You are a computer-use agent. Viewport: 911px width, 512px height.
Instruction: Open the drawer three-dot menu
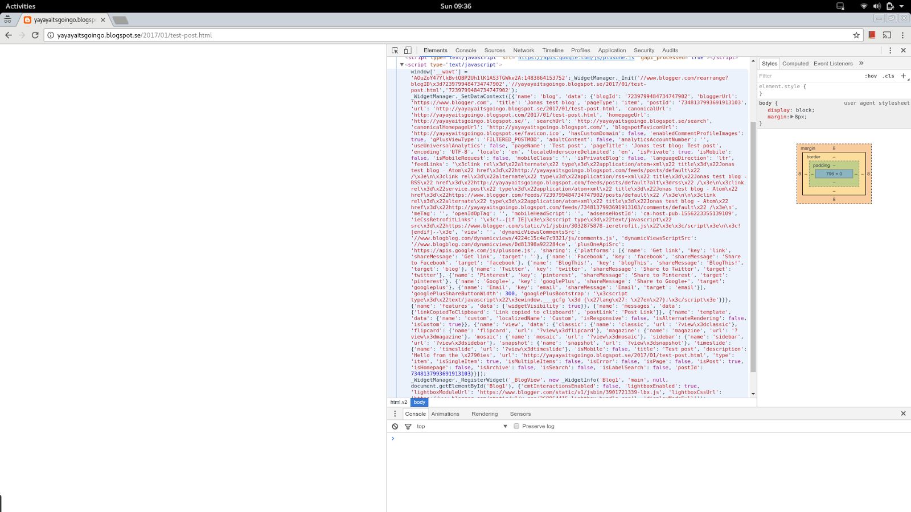(x=395, y=414)
